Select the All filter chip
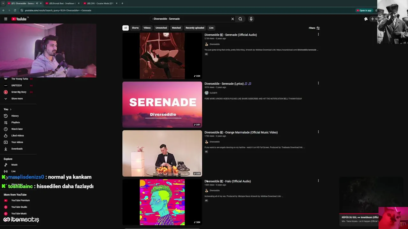The width and height of the screenshot is (408, 229). click(x=126, y=28)
